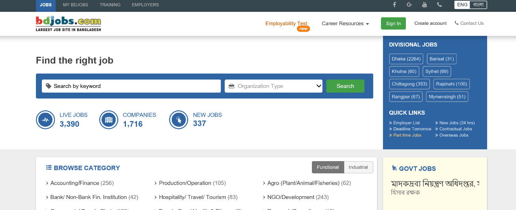Open the Organization Type dropdown

(274, 86)
